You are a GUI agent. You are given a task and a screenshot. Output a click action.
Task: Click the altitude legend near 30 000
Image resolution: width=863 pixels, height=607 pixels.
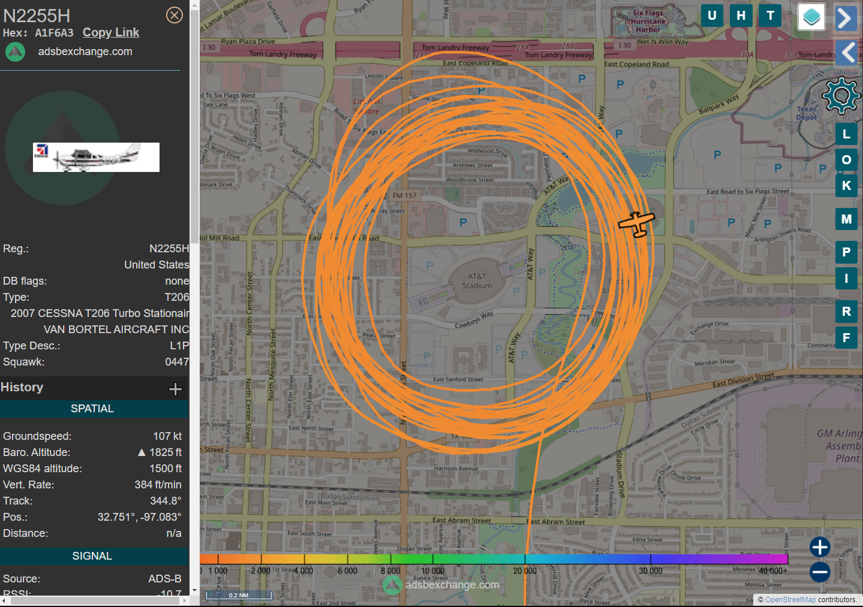tap(651, 559)
